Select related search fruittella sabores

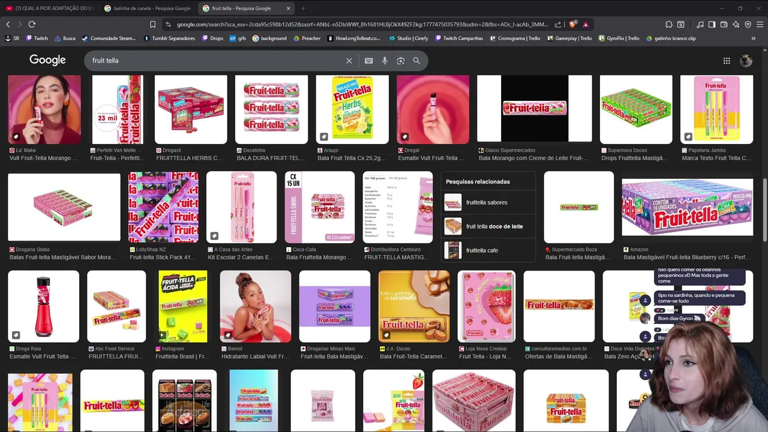pos(488,202)
